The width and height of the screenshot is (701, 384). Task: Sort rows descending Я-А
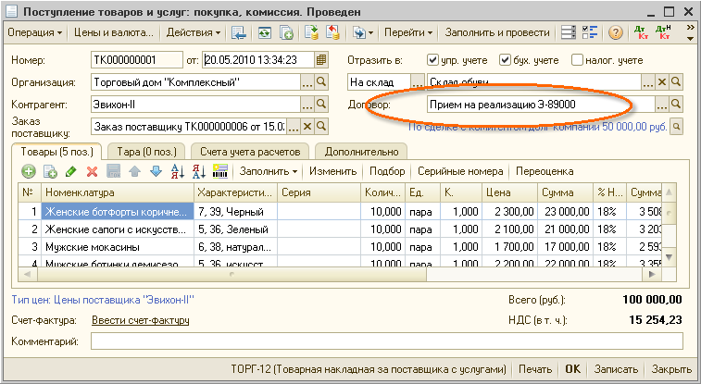pos(198,171)
